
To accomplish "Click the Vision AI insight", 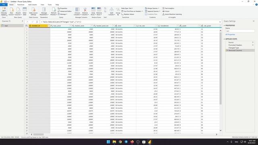I will click(x=166, y=11).
